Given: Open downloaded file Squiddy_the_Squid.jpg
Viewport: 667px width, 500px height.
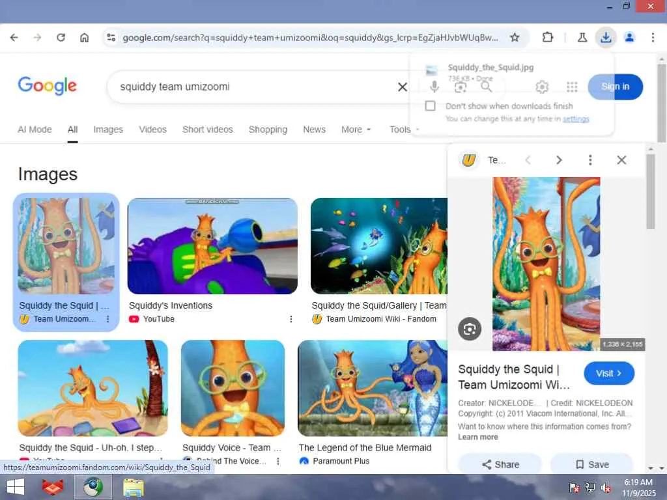Looking at the screenshot, I should click(490, 67).
